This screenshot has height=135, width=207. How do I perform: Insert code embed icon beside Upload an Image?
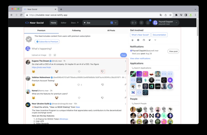pyautogui.click(x=50, y=55)
